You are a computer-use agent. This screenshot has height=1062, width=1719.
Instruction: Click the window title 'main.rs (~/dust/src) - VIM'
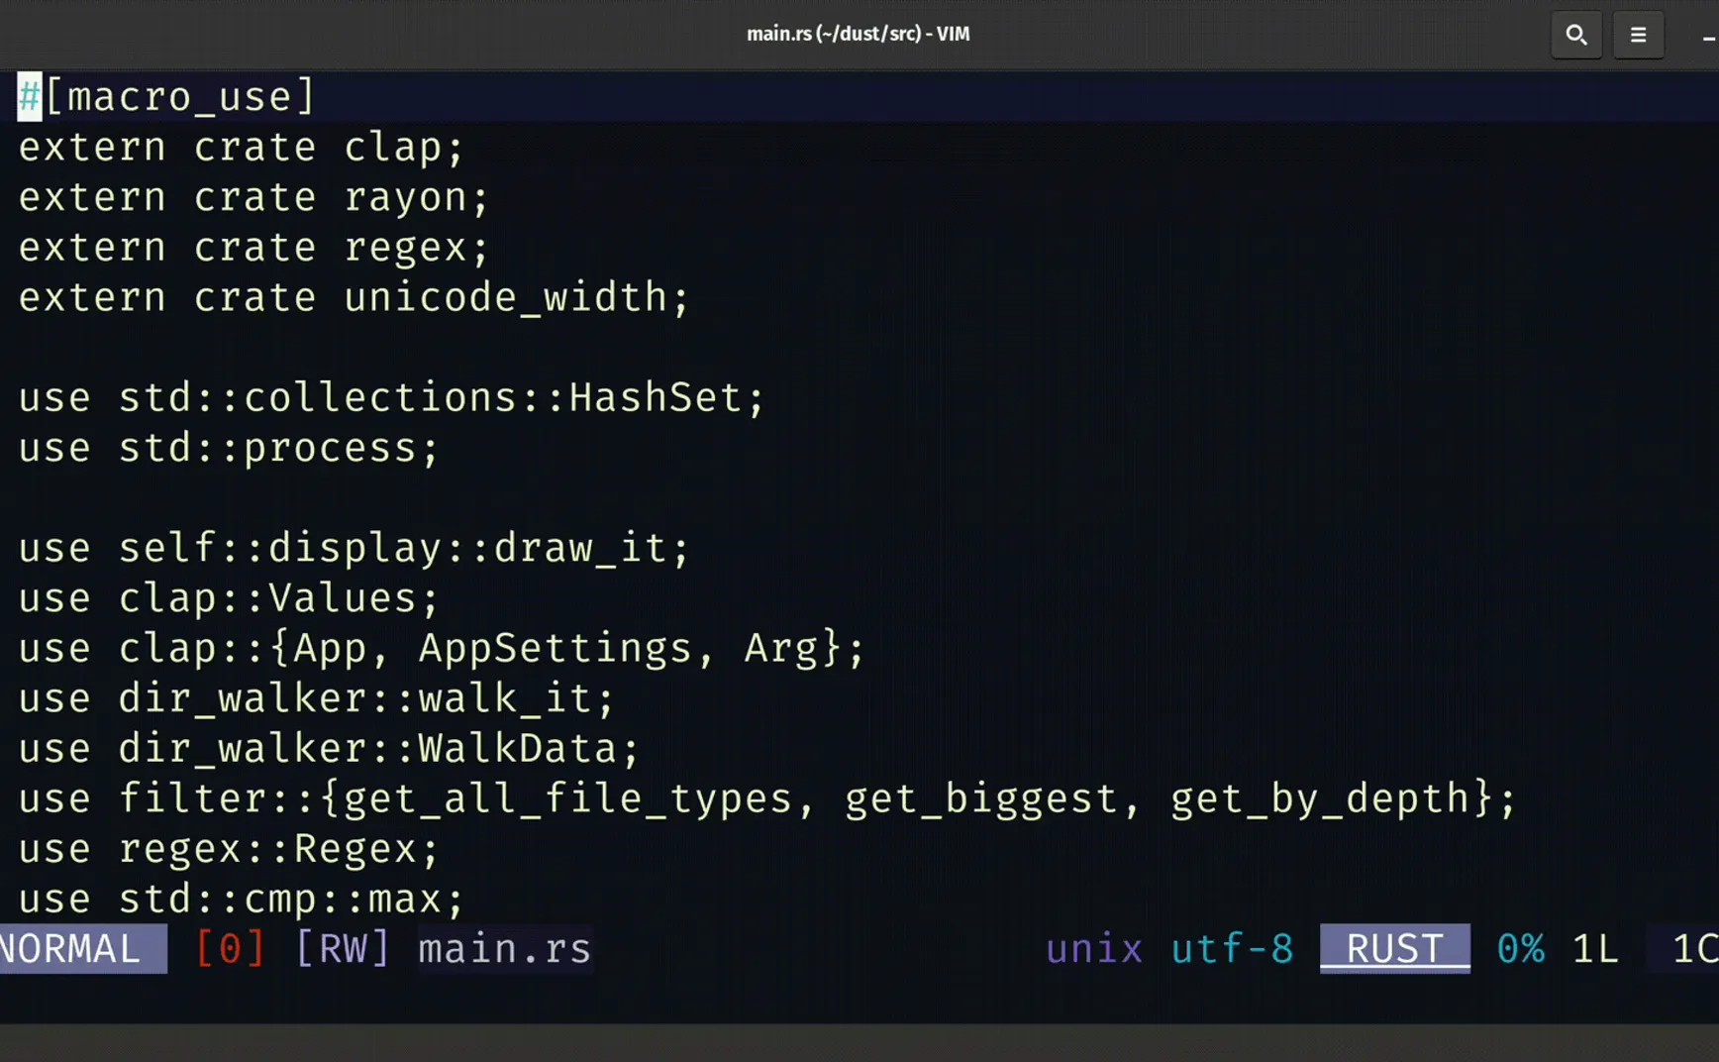859,34
